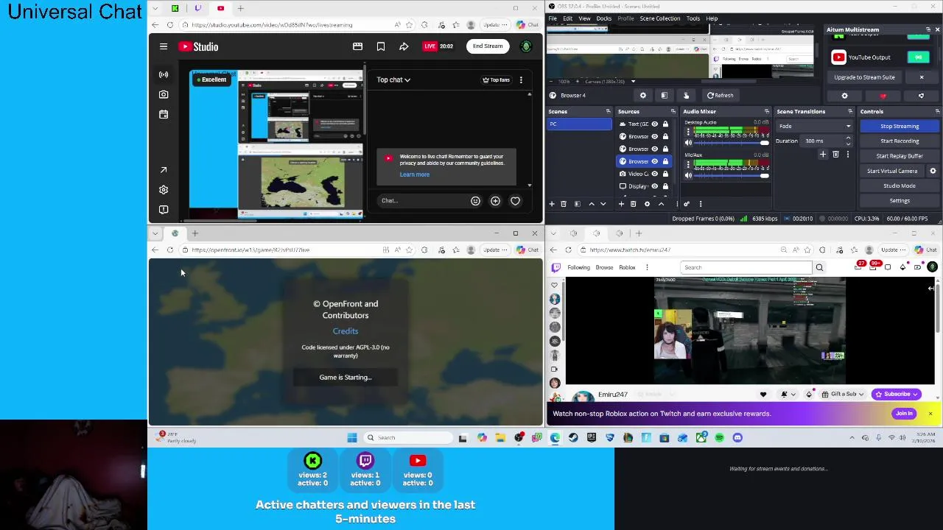The width and height of the screenshot is (943, 530).
Task: Toggle the lock on the Text (GDI) source
Action: click(665, 124)
